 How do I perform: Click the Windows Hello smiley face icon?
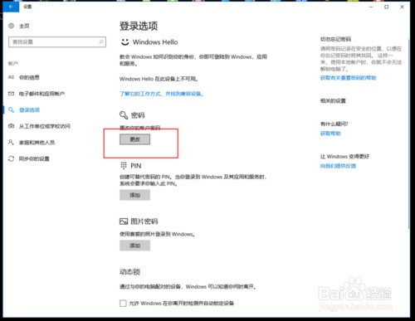click(x=125, y=42)
